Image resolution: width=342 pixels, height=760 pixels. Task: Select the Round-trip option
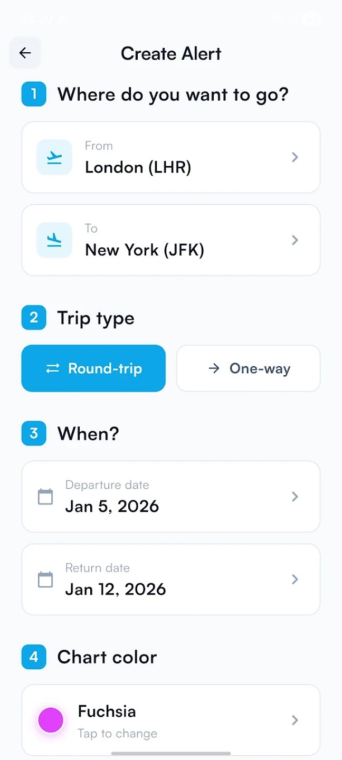pyautogui.click(x=93, y=368)
